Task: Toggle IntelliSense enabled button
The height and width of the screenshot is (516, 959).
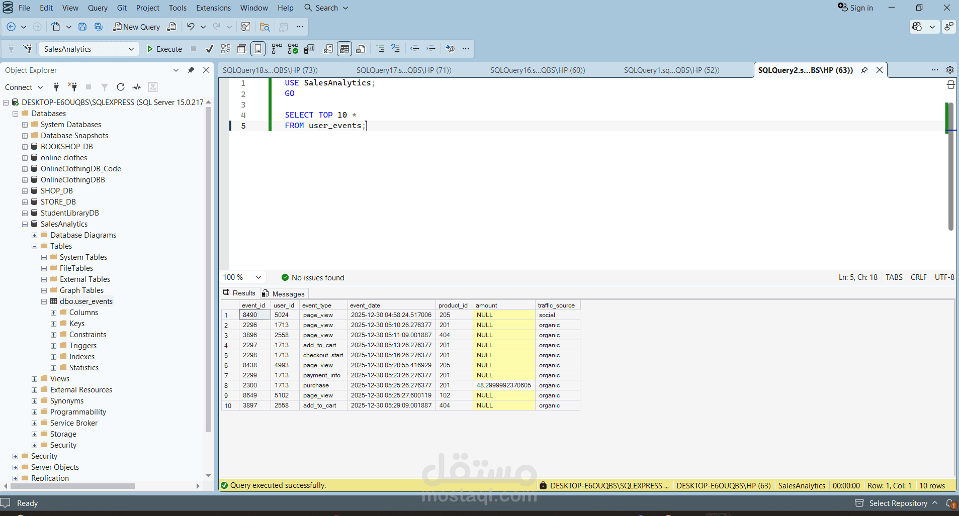Action: (258, 49)
